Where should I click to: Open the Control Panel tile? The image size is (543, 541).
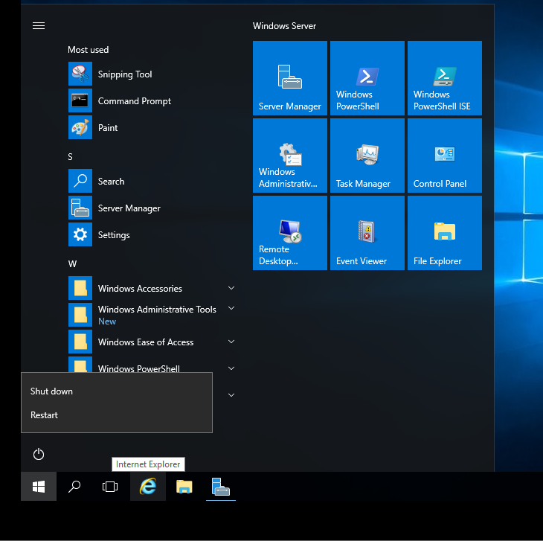pyautogui.click(x=445, y=156)
